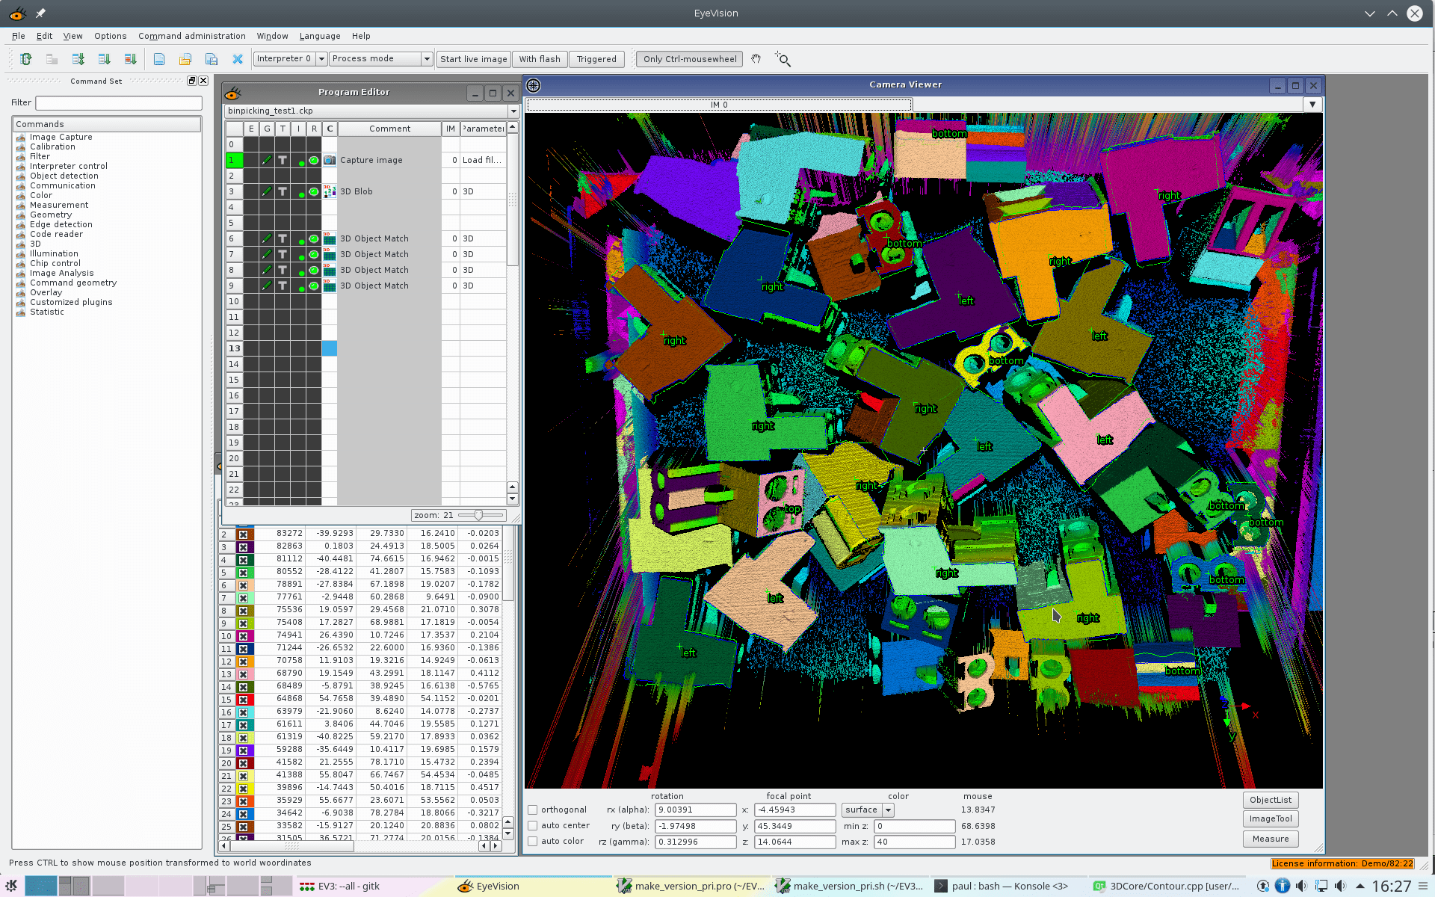The image size is (1435, 897).
Task: Click the new blank document toolbar icon
Action: coord(159,59)
